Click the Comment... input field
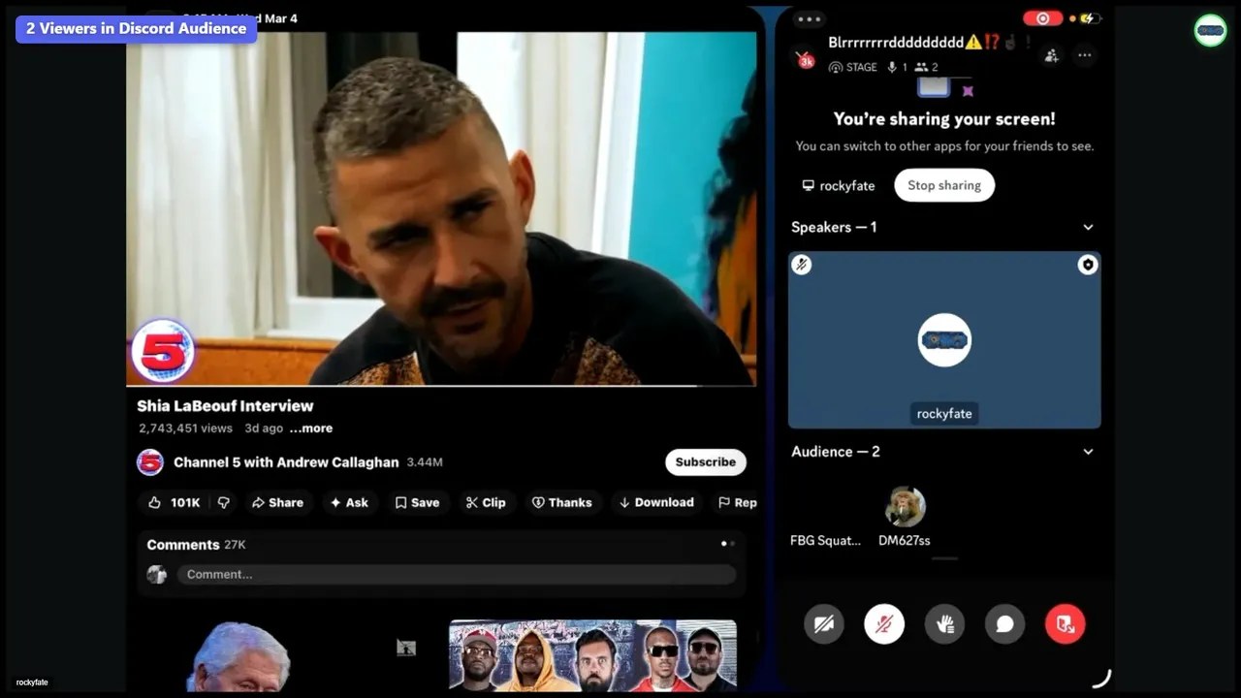The width and height of the screenshot is (1241, 698). click(456, 574)
